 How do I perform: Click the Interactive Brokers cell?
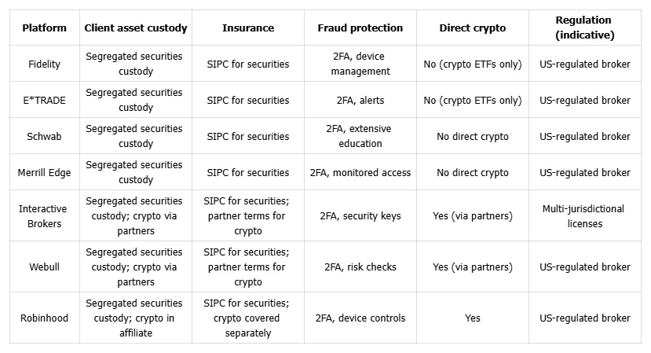coord(44,216)
